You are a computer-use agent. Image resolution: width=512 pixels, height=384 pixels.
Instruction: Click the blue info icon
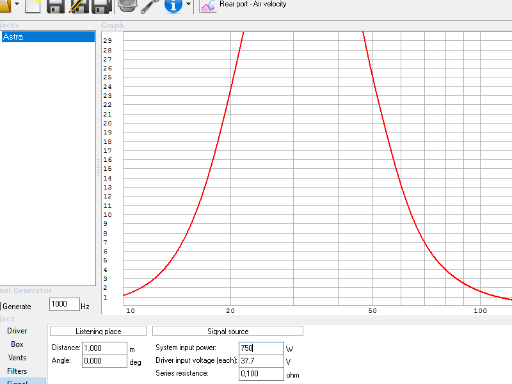(173, 5)
